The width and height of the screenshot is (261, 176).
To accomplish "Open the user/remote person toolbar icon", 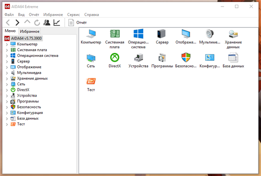I will click(47, 23).
